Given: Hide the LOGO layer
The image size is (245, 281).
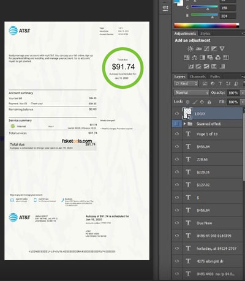Looking at the screenshot, I should pos(177,114).
